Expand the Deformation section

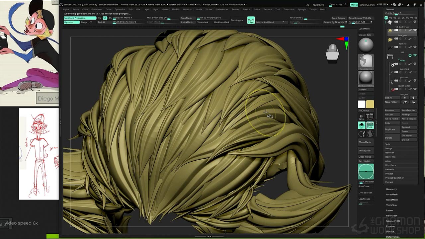pyautogui.click(x=392, y=237)
